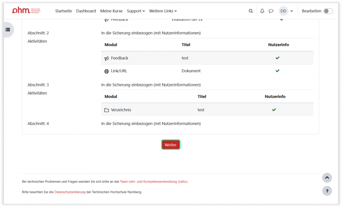Click the OHM university logo
The height and width of the screenshot is (207, 342).
26,11
